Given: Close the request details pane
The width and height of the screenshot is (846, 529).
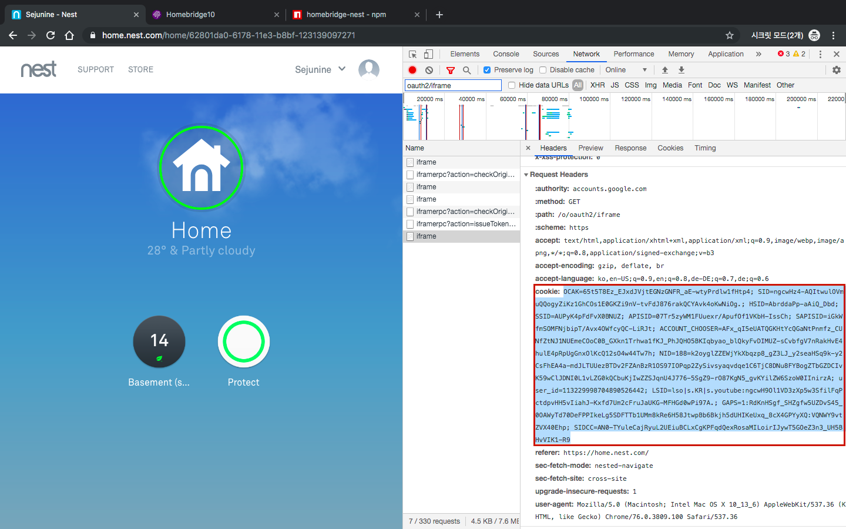Looking at the screenshot, I should coord(528,148).
